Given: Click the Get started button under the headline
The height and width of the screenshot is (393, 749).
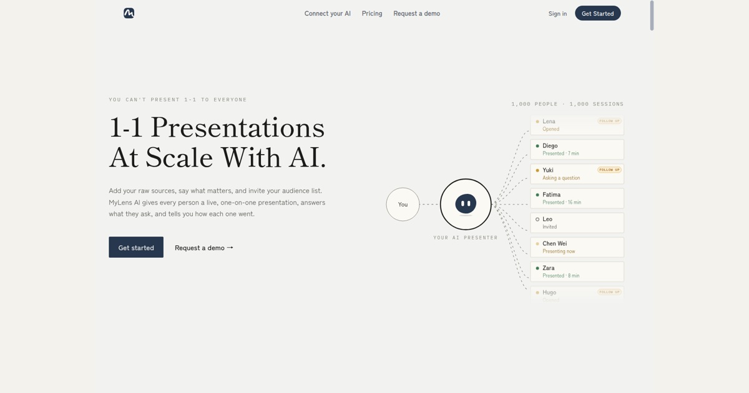Looking at the screenshot, I should (x=136, y=247).
